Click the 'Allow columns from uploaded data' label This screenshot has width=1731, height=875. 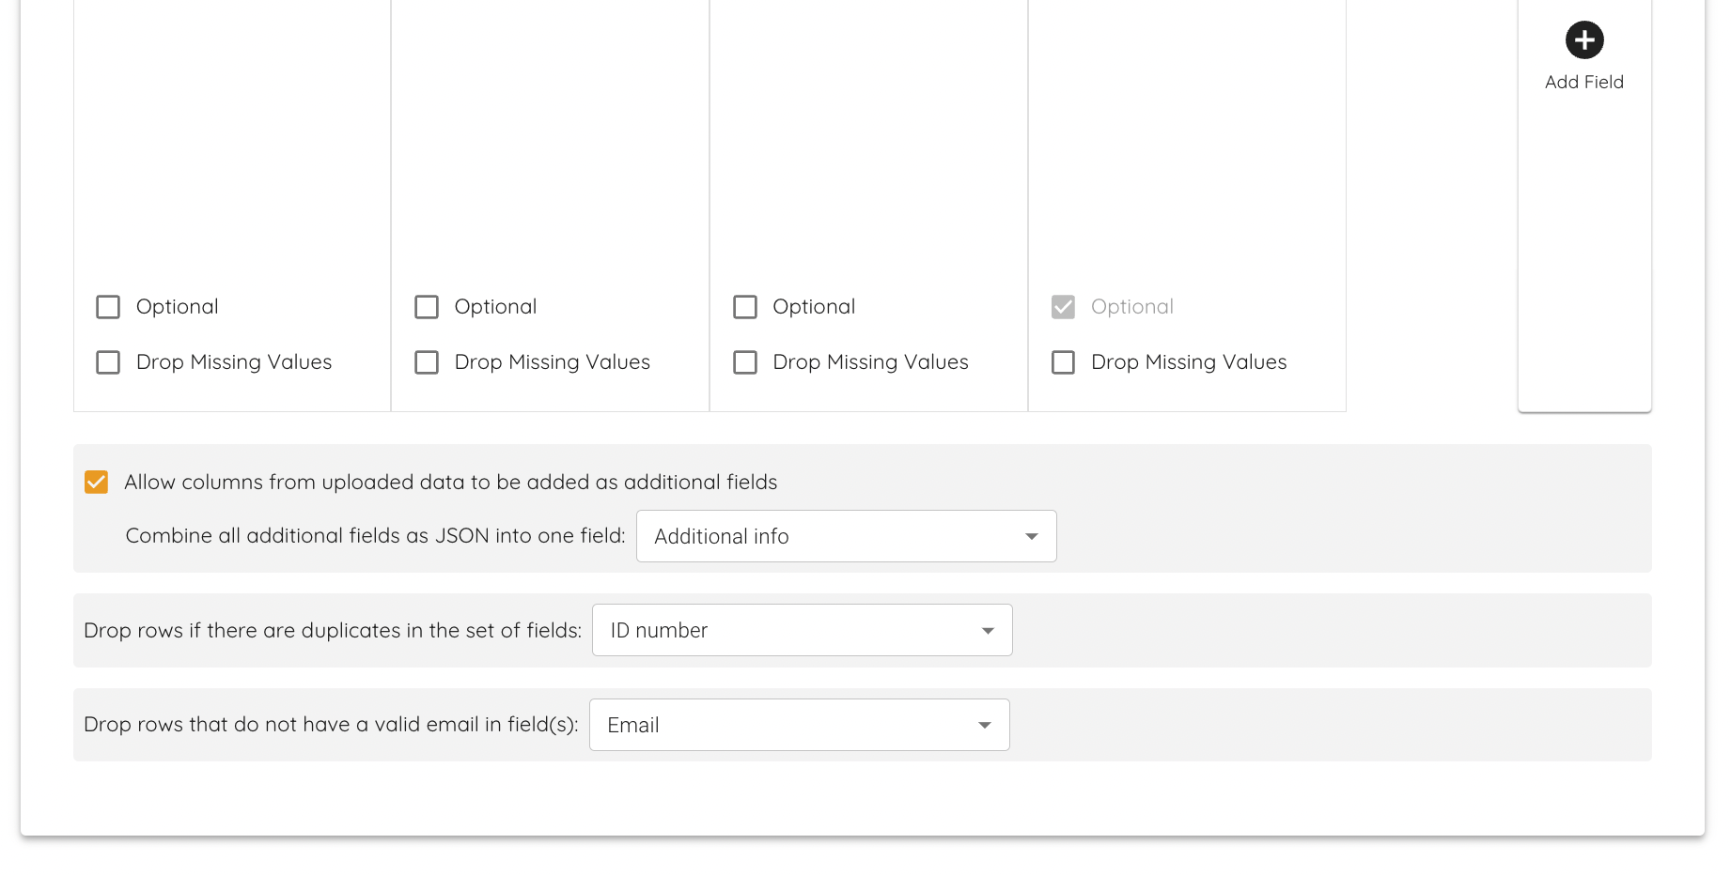[450, 482]
